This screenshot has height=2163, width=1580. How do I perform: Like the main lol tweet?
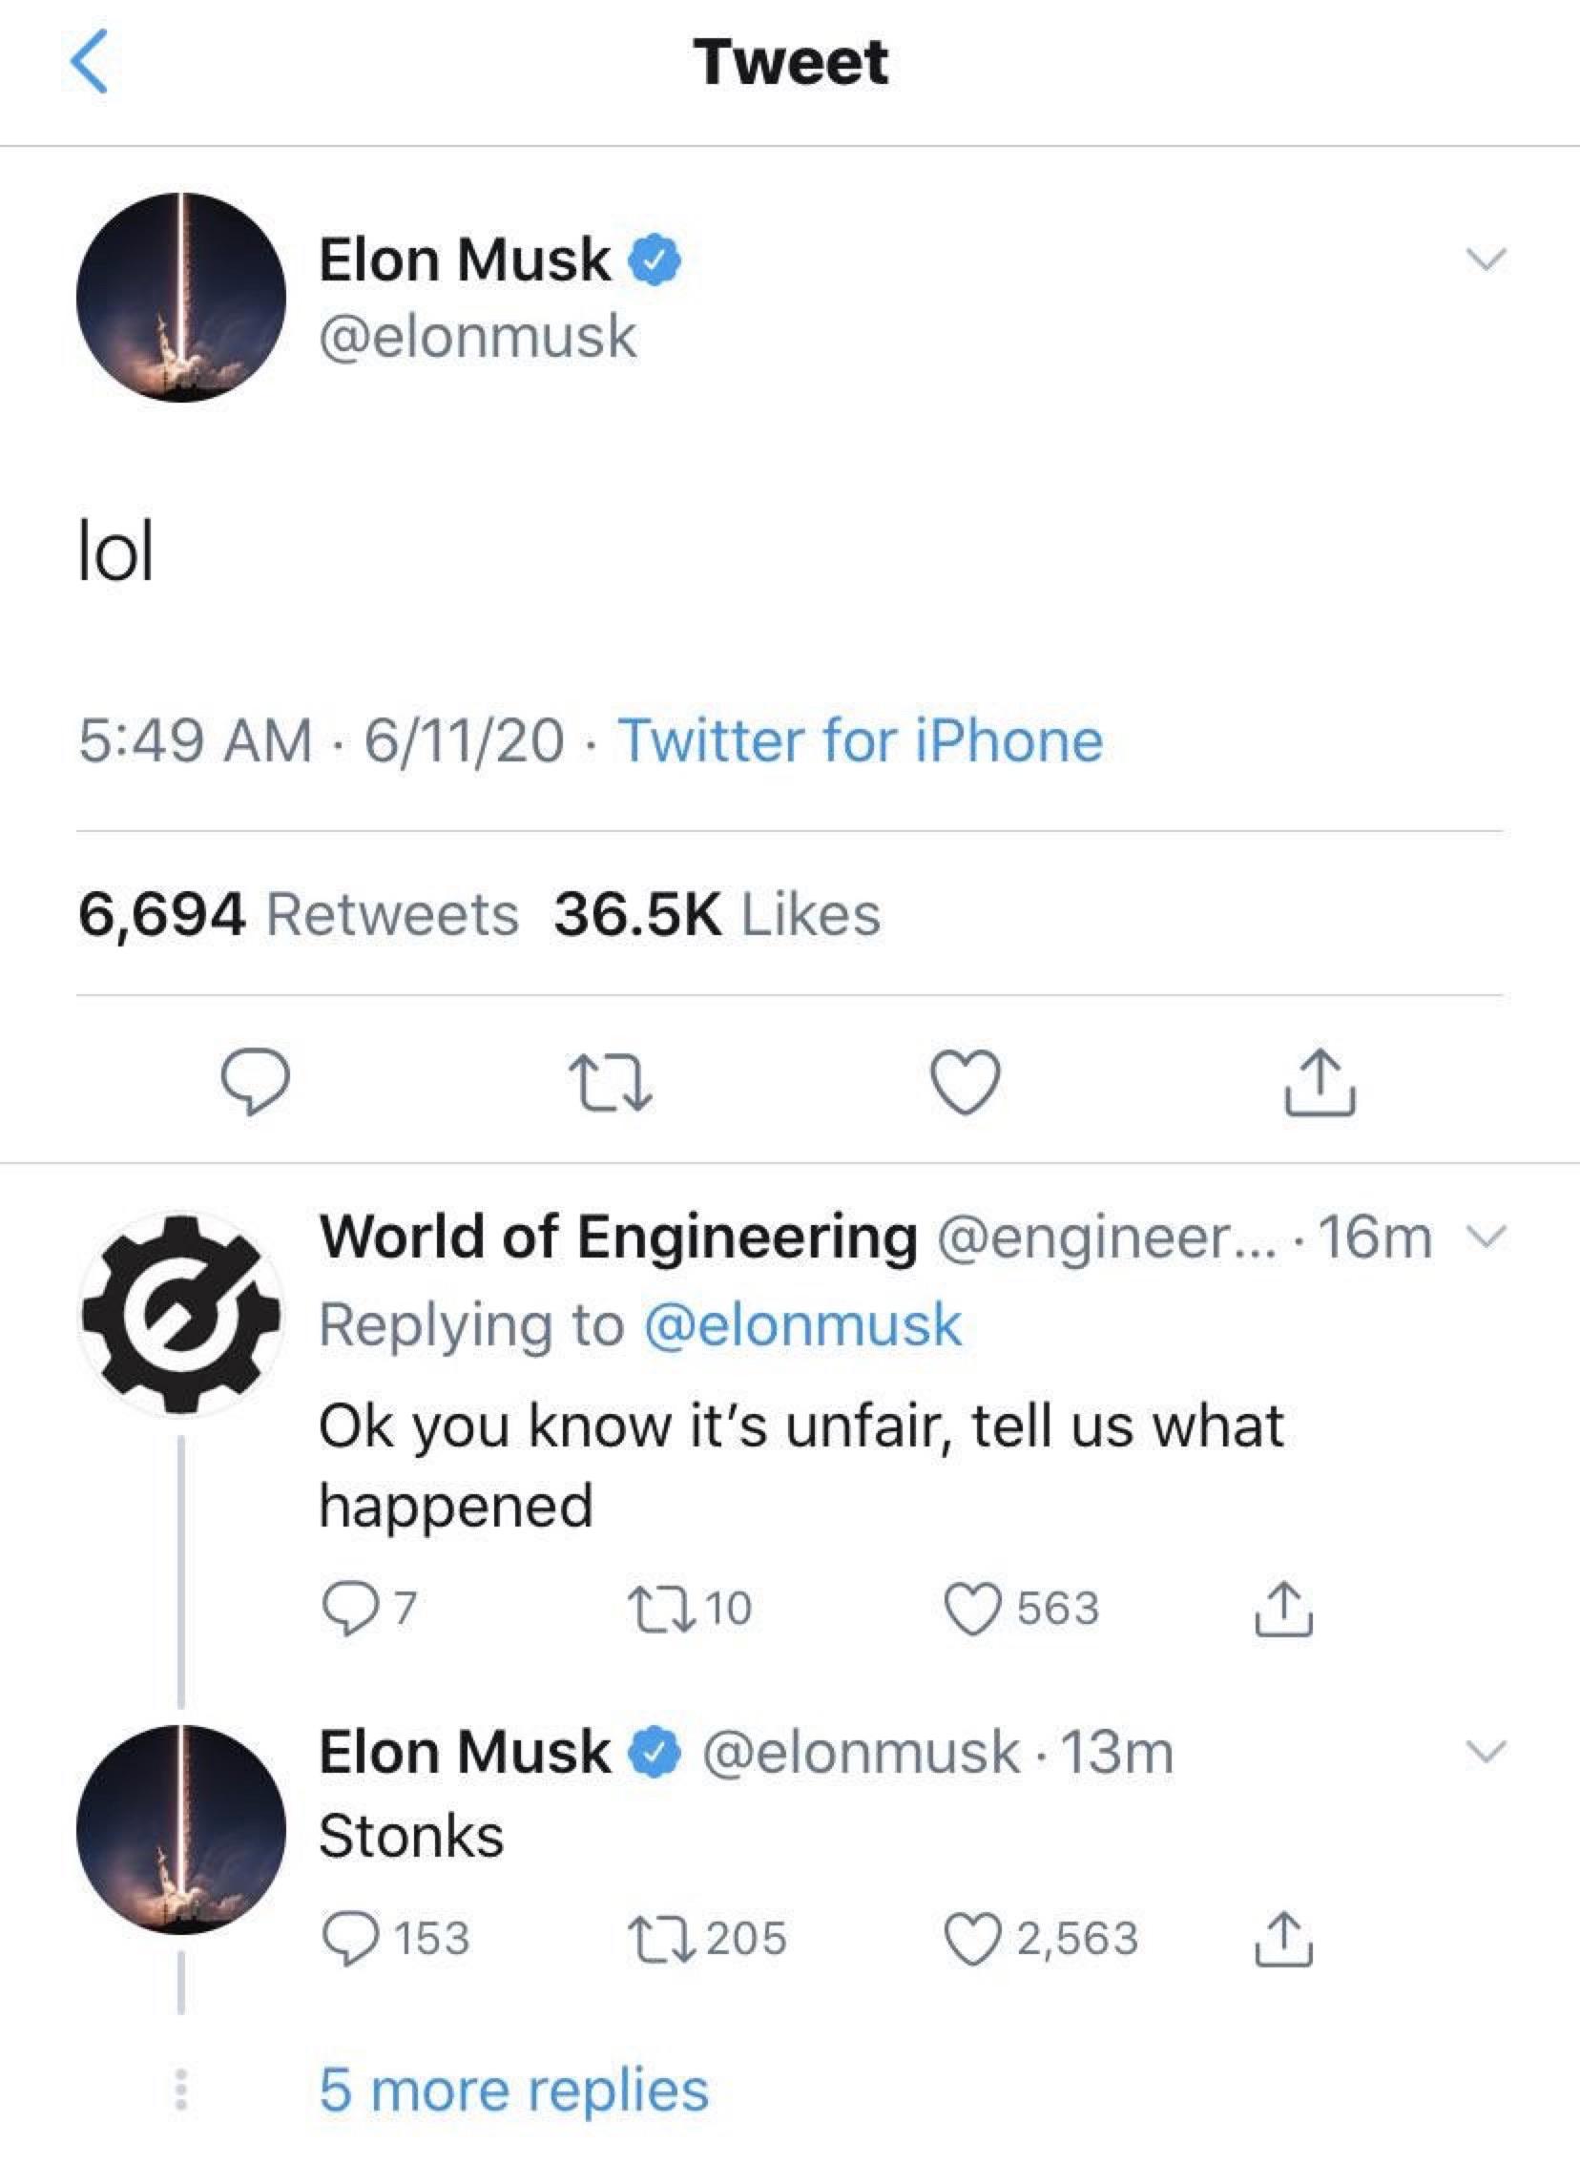point(966,1082)
